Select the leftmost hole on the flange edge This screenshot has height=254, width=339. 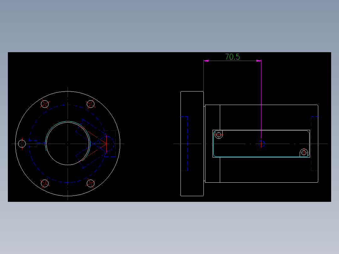[x=21, y=144]
